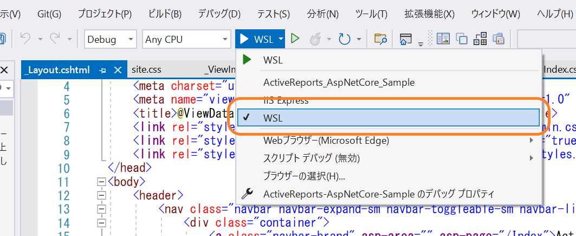The height and width of the screenshot is (236, 576).
Task: Open the Debug configuration combo box
Action: (110, 39)
